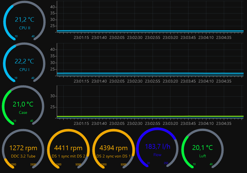Click the 250 max label on Flow gauge
Image resolution: width=247 pixels, height=173 pixels.
click(x=166, y=163)
